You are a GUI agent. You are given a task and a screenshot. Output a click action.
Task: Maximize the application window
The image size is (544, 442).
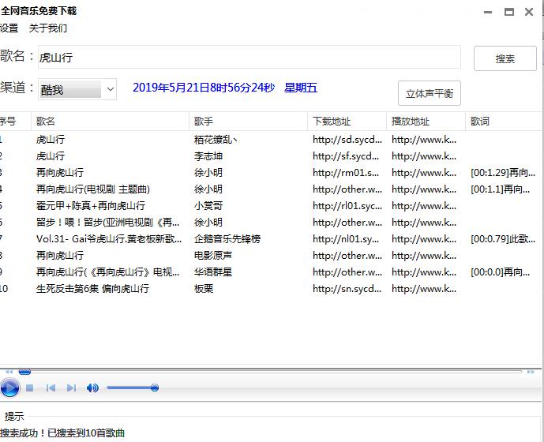pyautogui.click(x=509, y=12)
